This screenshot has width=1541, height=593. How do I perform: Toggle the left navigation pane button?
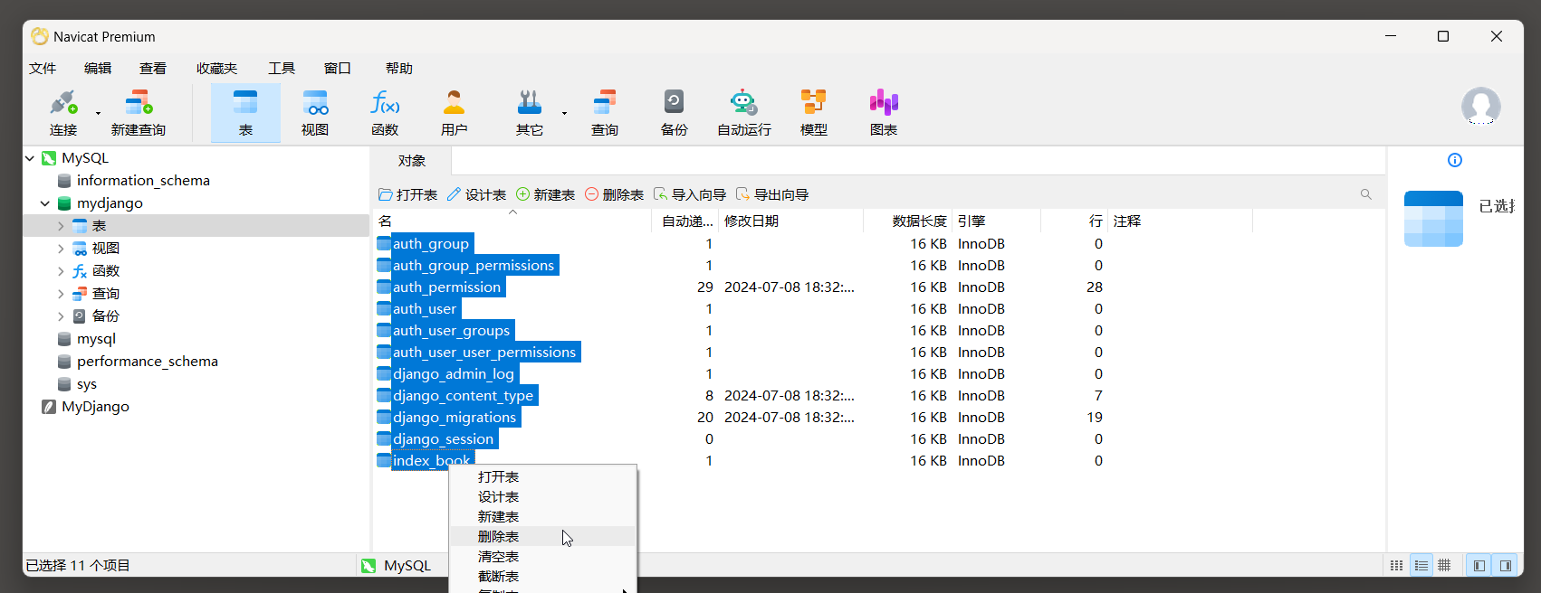click(1479, 565)
